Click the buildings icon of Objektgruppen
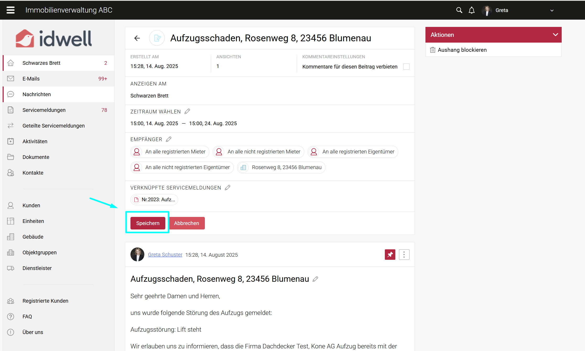The height and width of the screenshot is (351, 585). click(x=10, y=252)
